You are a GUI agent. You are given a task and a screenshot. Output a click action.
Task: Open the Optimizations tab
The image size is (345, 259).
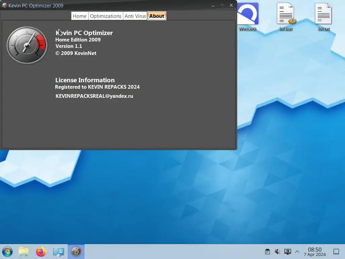(x=105, y=16)
